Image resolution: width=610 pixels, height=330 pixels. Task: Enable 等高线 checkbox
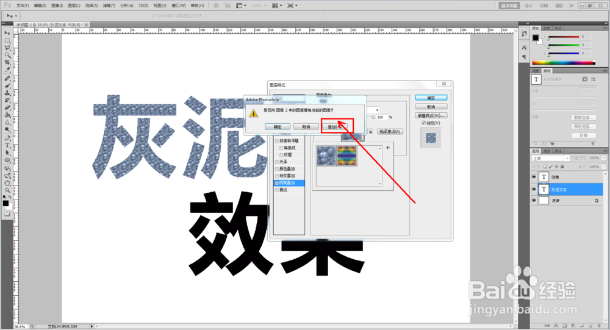281,148
